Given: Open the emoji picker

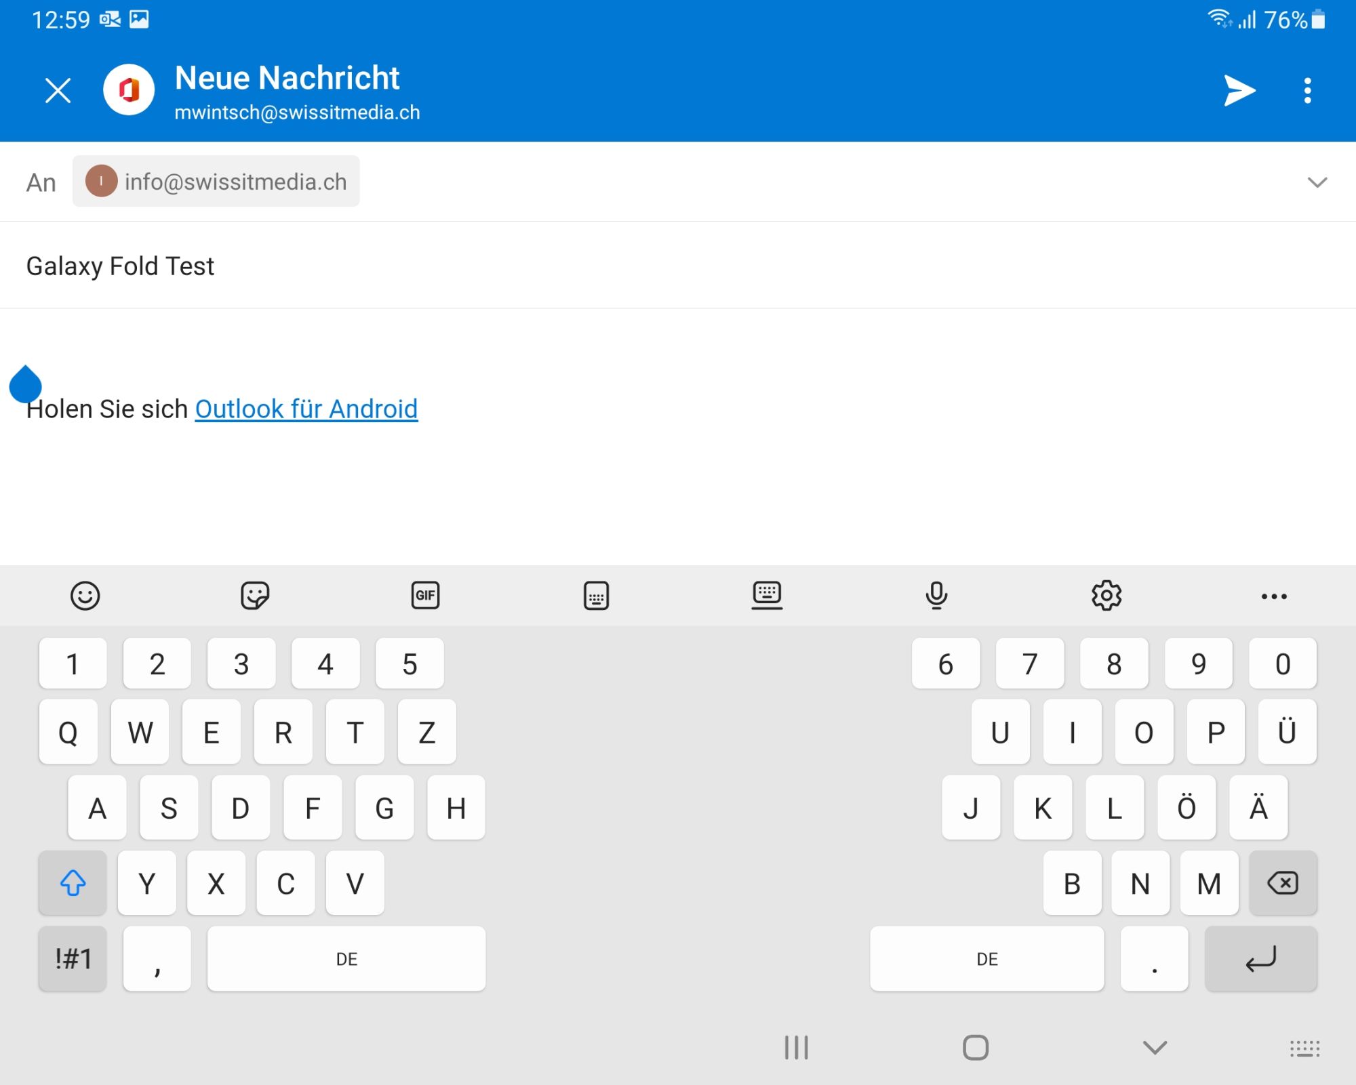Looking at the screenshot, I should pyautogui.click(x=85, y=596).
